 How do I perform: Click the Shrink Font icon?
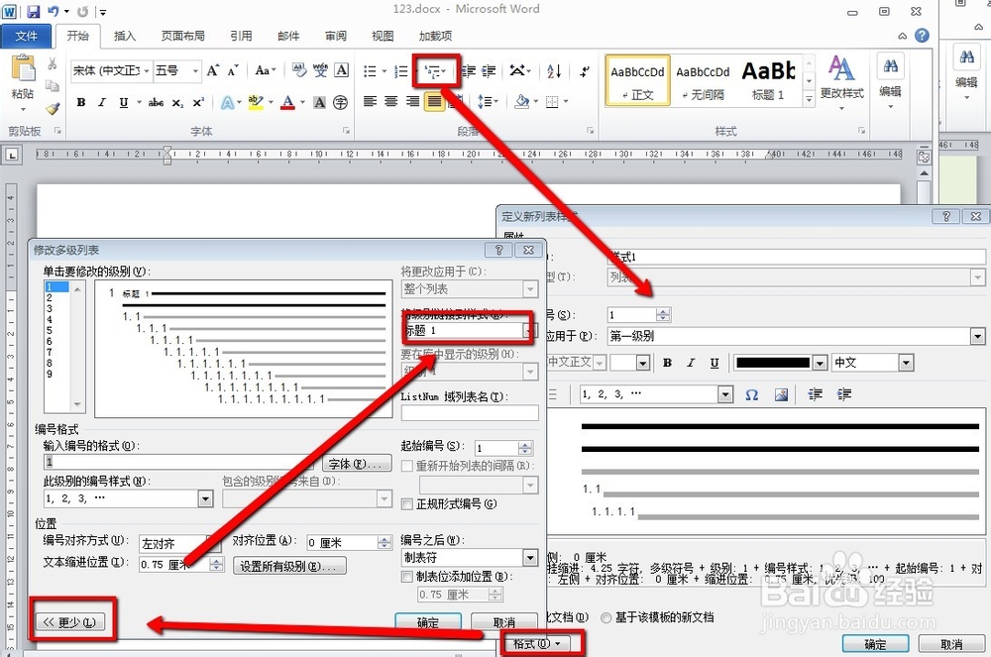233,70
